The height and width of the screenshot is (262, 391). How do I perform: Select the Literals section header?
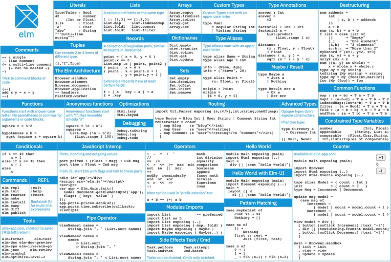[x=77, y=5]
